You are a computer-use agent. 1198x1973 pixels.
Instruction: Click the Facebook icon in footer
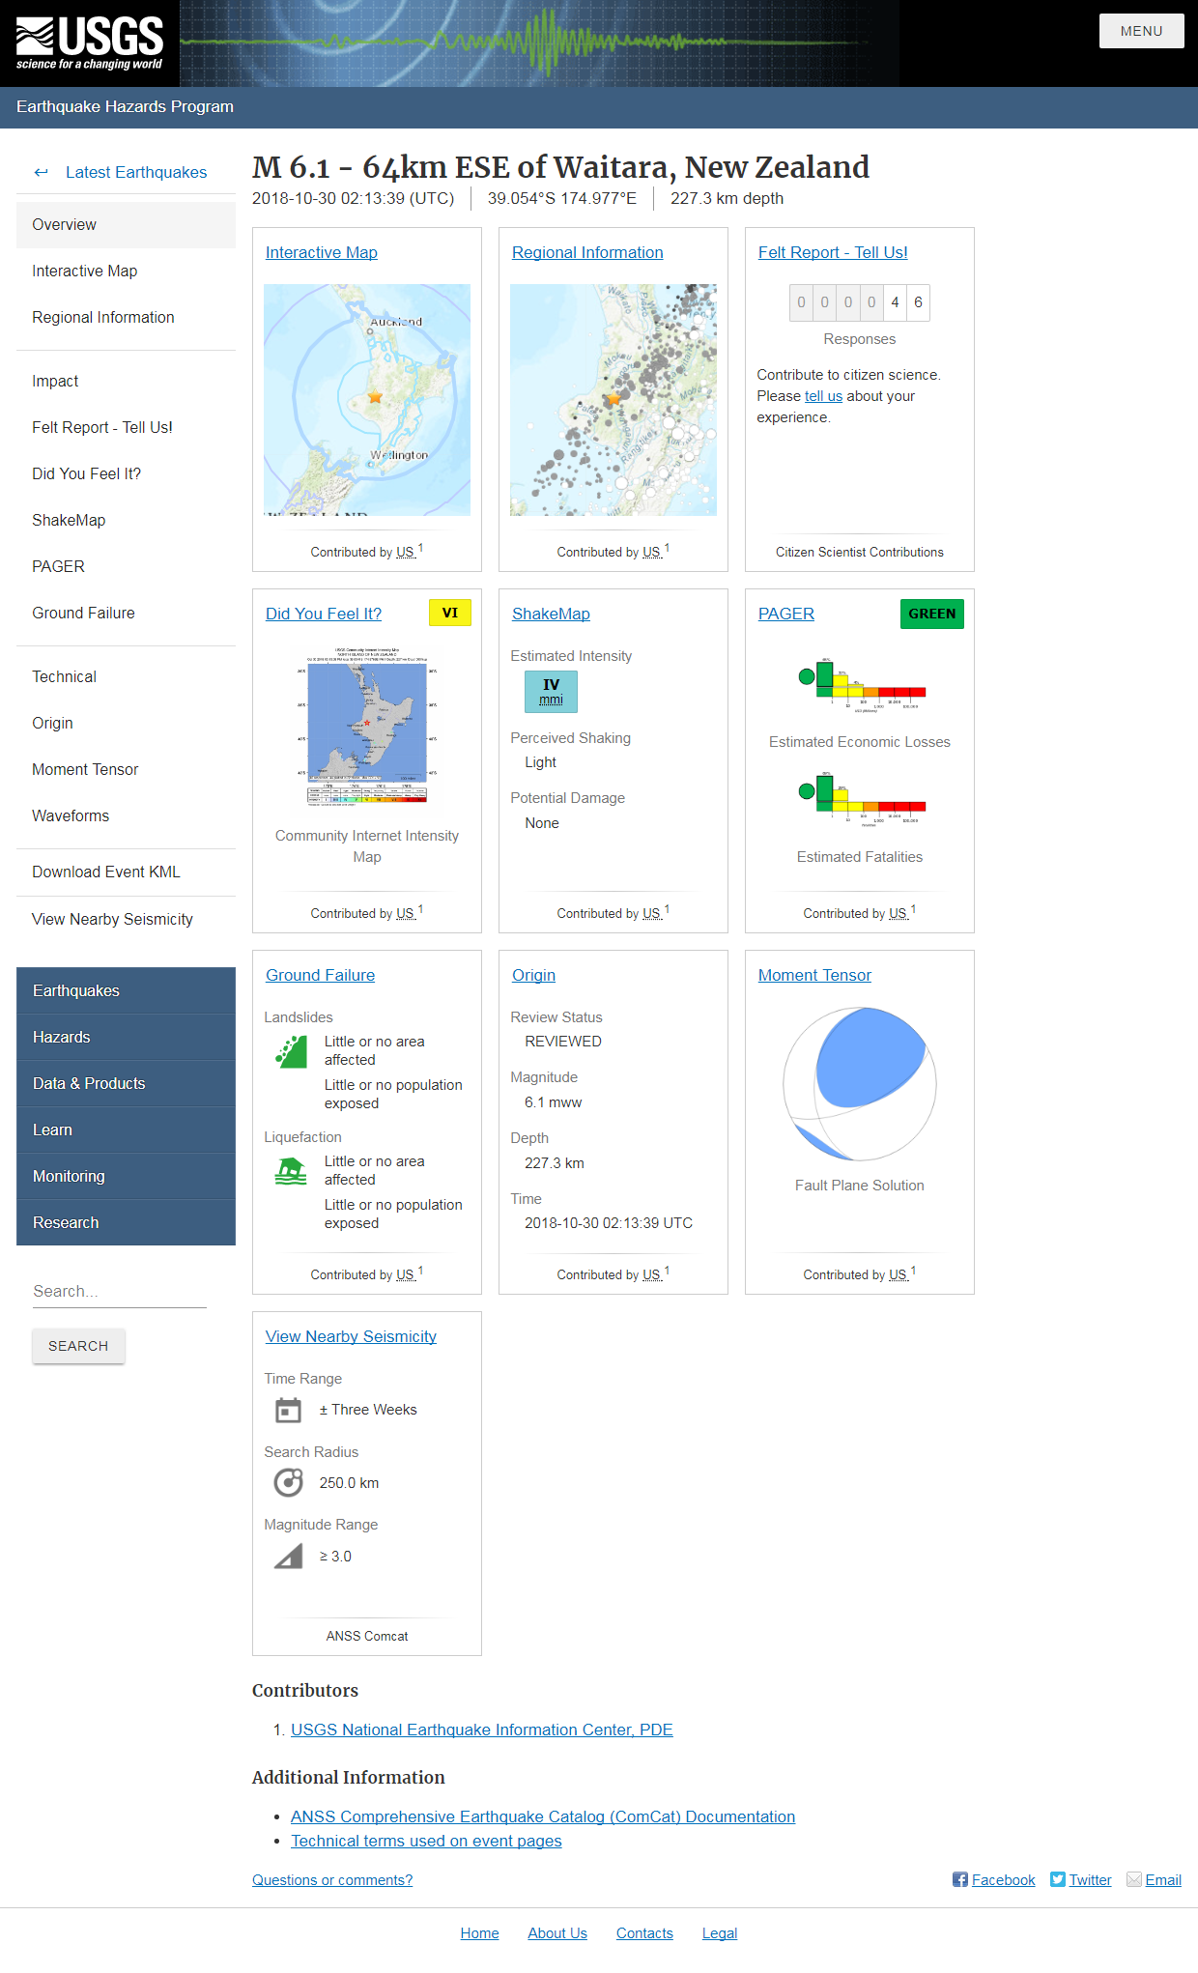(959, 1879)
